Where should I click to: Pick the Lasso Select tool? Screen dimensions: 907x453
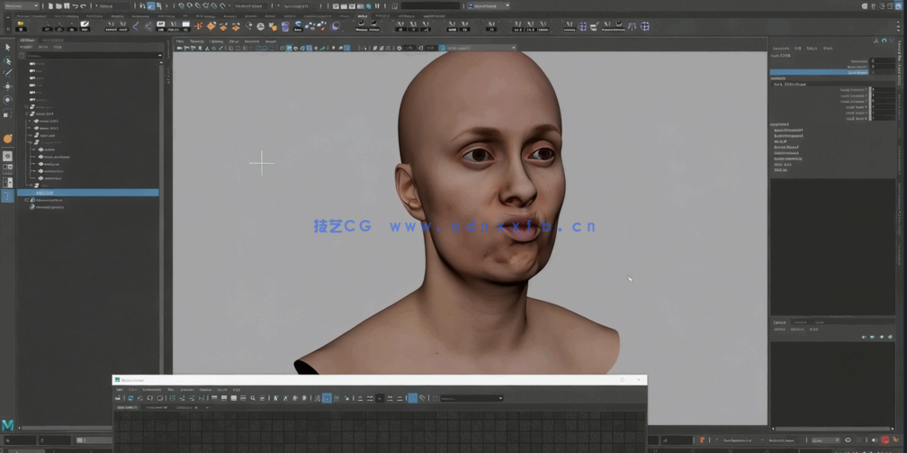(7, 60)
